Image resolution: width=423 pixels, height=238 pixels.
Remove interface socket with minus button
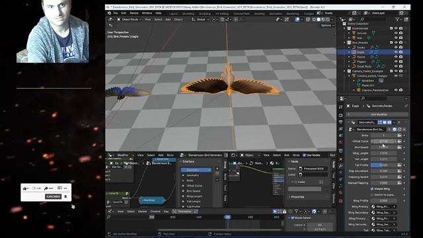[217, 174]
